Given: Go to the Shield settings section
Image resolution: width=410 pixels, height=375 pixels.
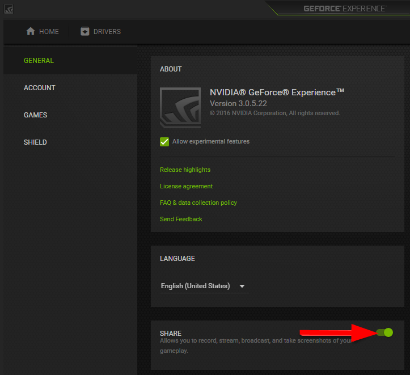Looking at the screenshot, I should pyautogui.click(x=35, y=142).
